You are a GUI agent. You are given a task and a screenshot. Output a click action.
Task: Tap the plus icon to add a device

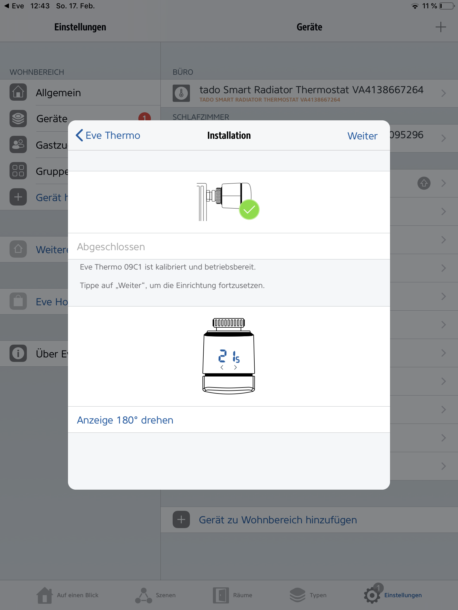coord(440,27)
